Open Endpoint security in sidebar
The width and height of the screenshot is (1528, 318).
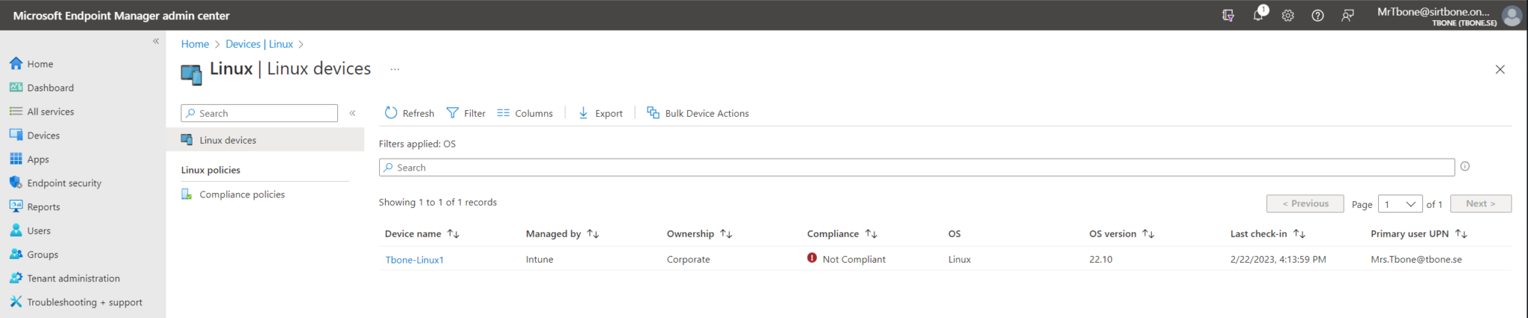click(64, 183)
